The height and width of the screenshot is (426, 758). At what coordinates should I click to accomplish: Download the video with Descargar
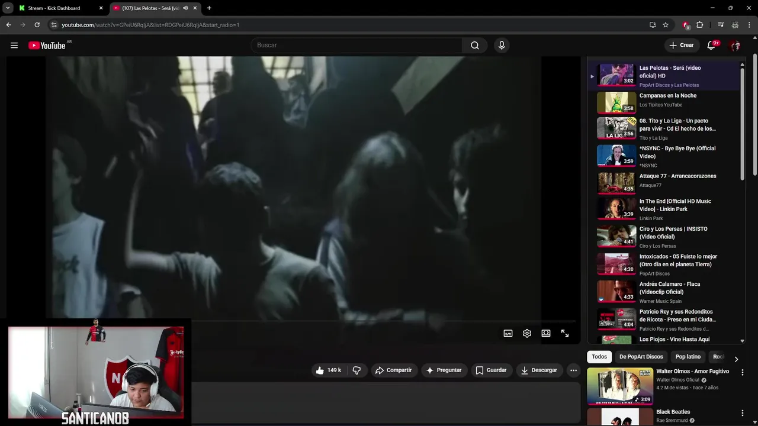click(539, 370)
